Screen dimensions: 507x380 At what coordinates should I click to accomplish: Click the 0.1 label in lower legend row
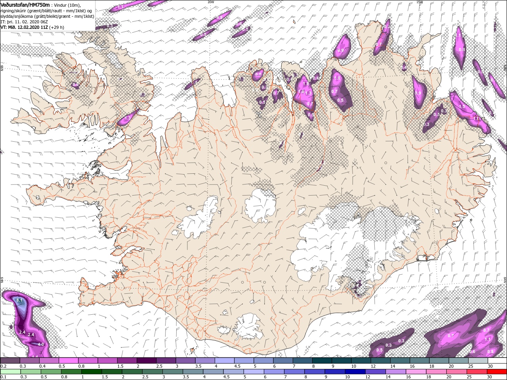click(x=4, y=377)
